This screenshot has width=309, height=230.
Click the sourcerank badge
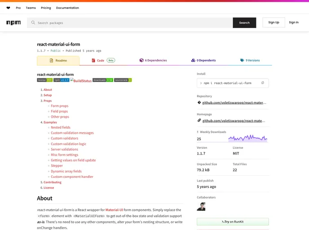coord(123,80)
